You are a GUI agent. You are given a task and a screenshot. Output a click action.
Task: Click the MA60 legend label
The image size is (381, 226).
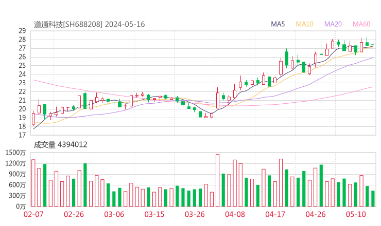click(x=361, y=24)
